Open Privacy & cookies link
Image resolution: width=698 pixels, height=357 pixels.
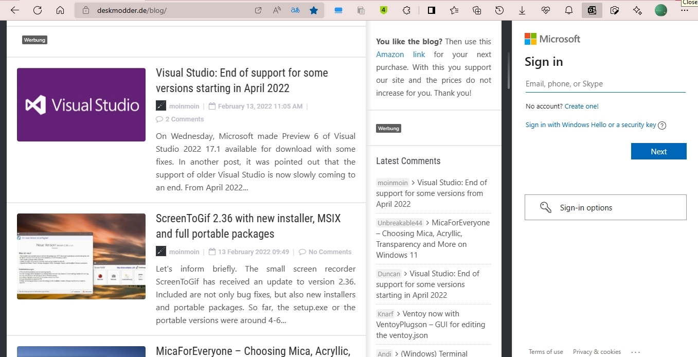(x=597, y=352)
